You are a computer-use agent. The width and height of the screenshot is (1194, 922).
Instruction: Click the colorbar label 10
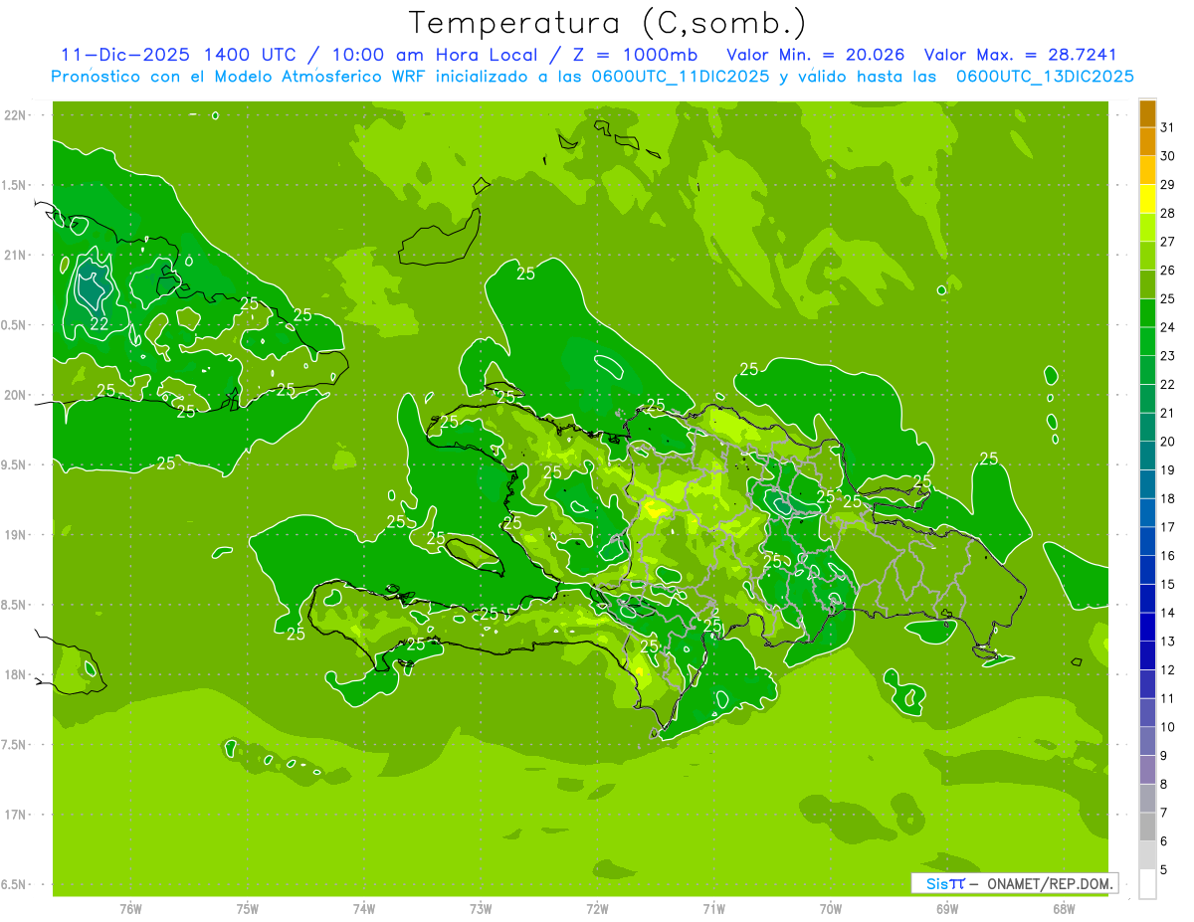click(x=1168, y=727)
